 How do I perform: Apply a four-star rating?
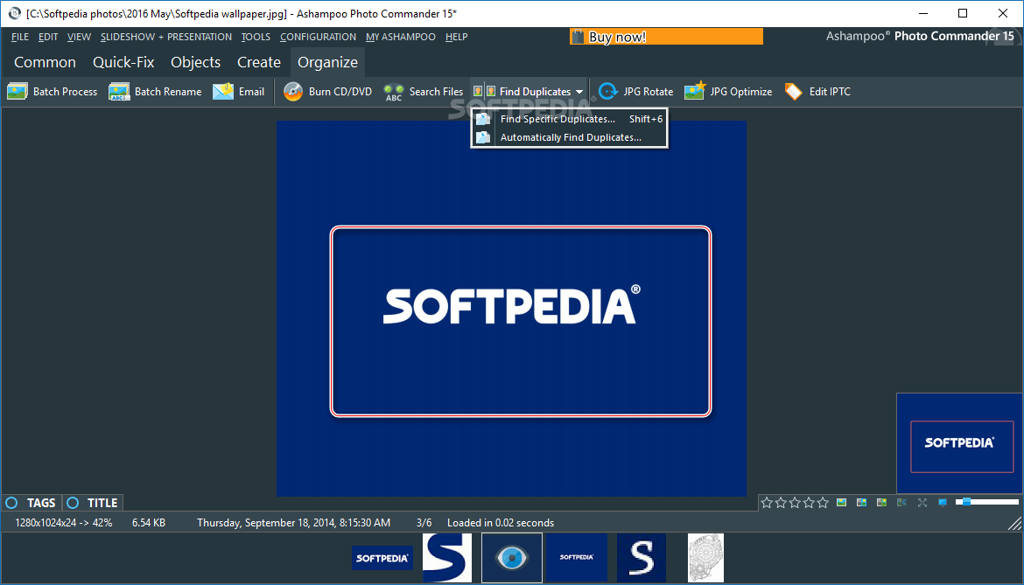pos(810,503)
